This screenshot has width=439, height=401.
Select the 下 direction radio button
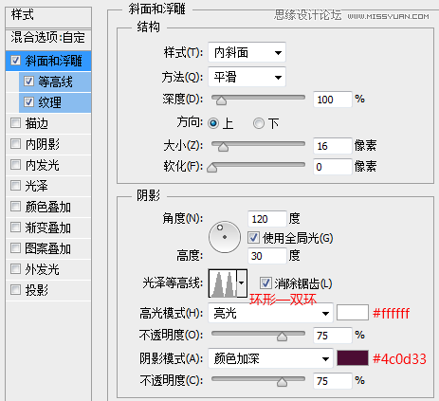[x=259, y=123]
